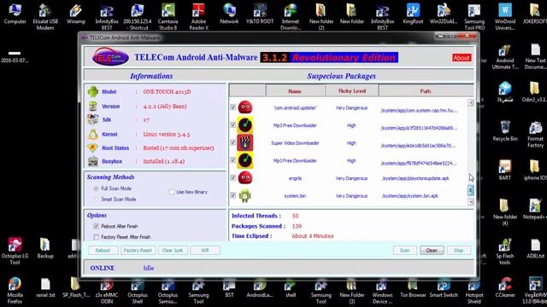This screenshot has width=547, height=307.
Task: Uncheck the Super Video Downloader checkbox
Action: (233, 142)
